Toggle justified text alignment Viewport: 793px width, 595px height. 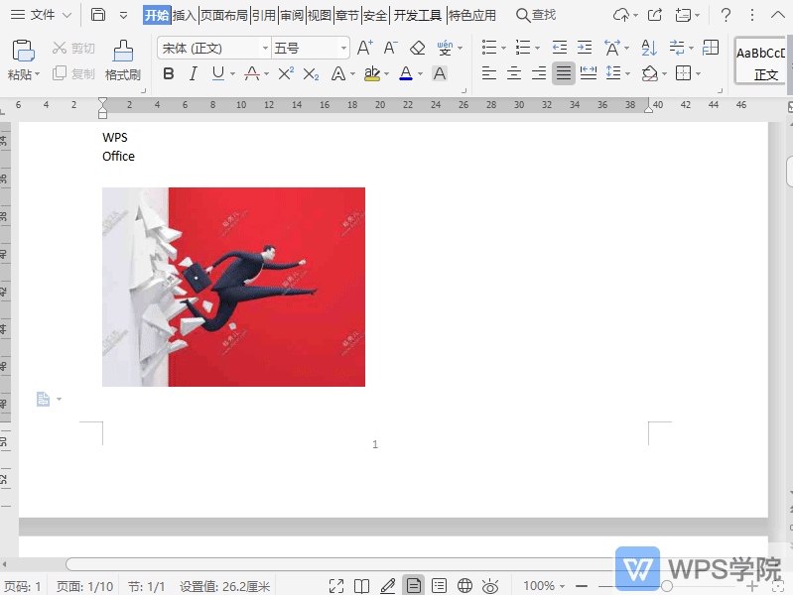(563, 73)
